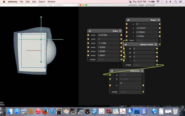Click the Cube xmax value field

(108, 47)
